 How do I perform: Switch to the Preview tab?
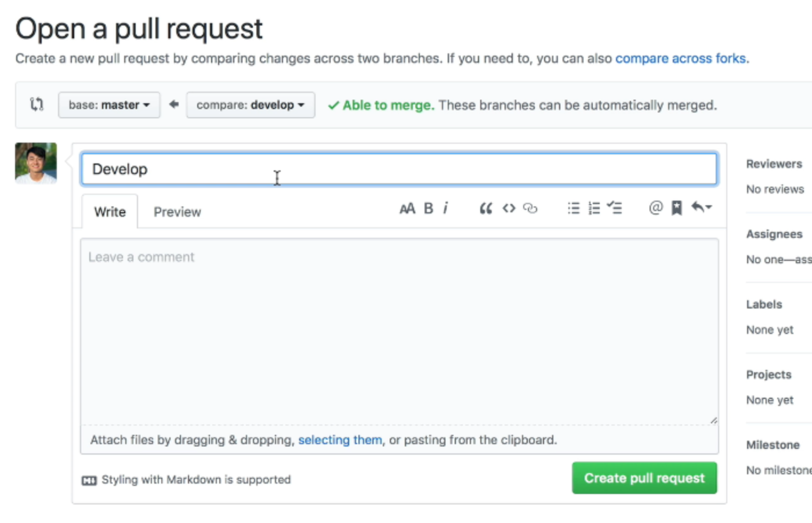point(177,212)
